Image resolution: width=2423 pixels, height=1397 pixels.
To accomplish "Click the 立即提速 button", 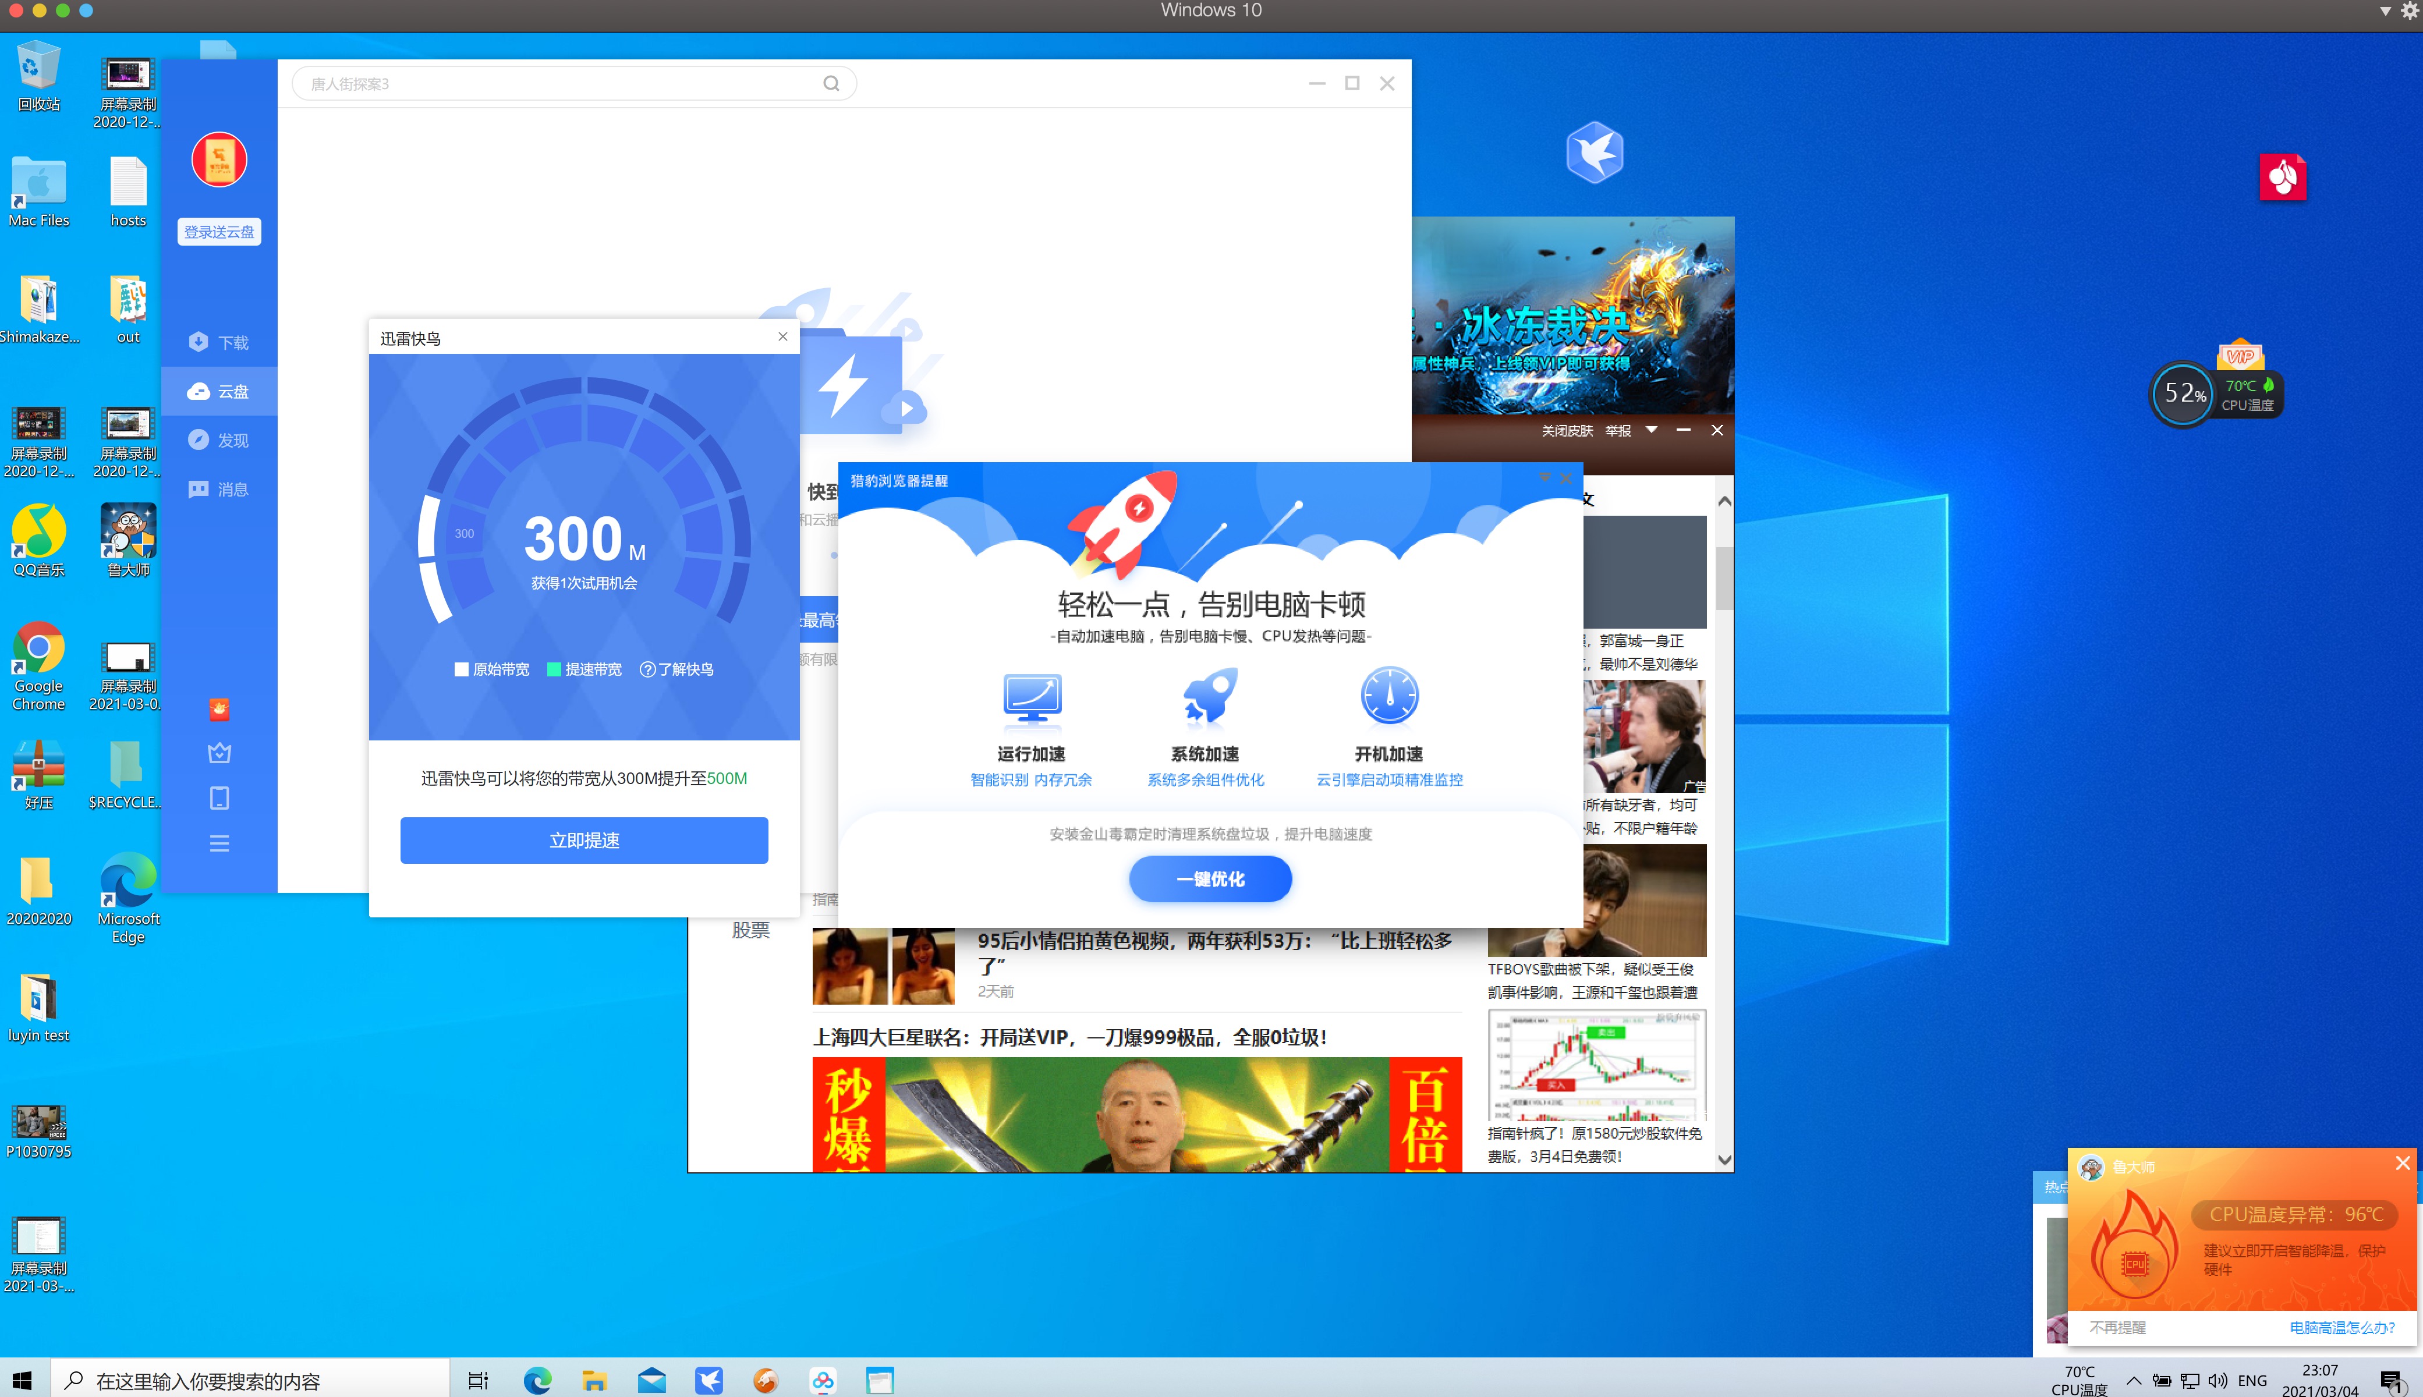I will coord(583,839).
